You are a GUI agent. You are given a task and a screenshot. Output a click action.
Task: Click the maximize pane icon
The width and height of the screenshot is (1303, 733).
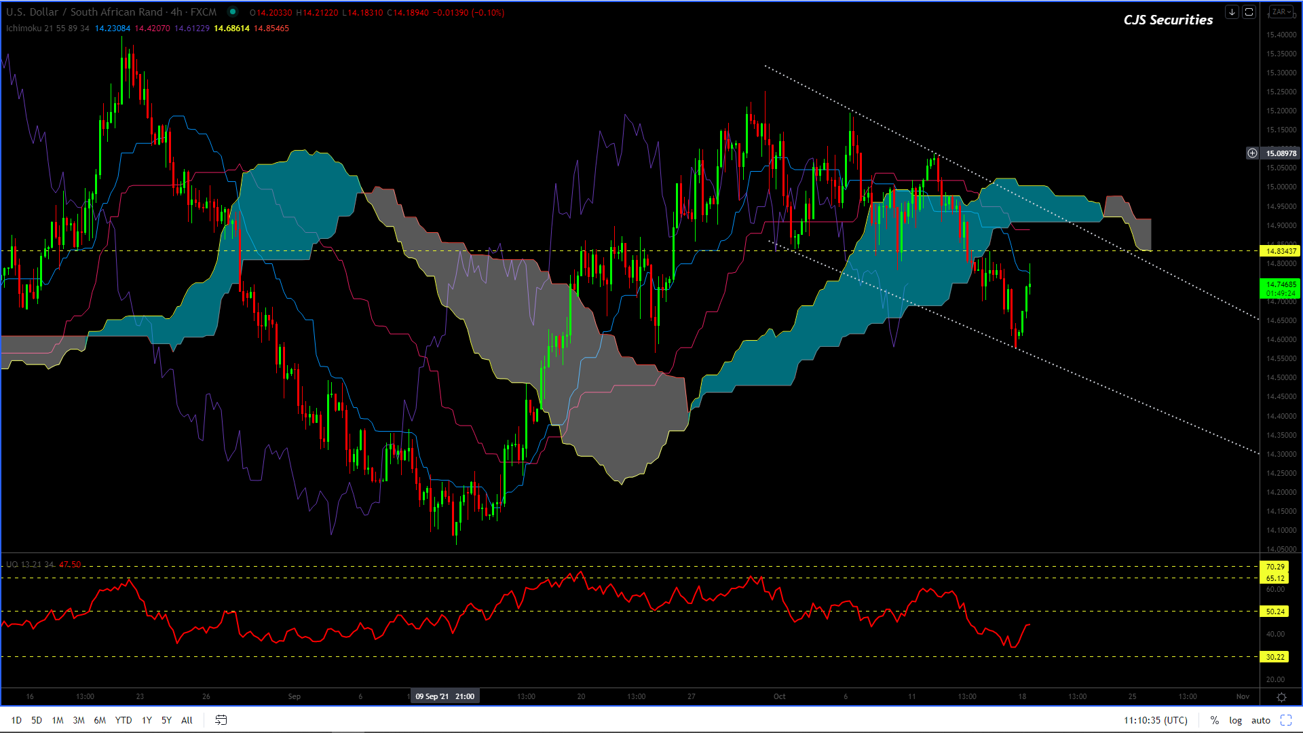[1249, 12]
